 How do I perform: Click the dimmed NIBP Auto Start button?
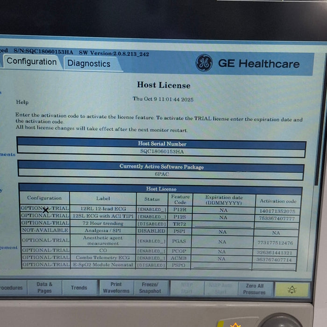point(220,289)
